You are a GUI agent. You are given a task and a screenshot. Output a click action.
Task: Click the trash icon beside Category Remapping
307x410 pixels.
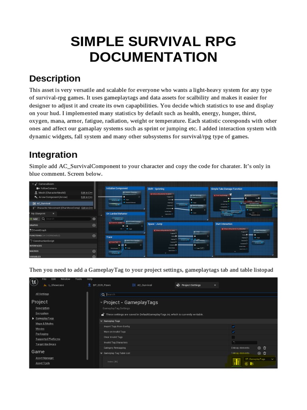click(x=265, y=348)
